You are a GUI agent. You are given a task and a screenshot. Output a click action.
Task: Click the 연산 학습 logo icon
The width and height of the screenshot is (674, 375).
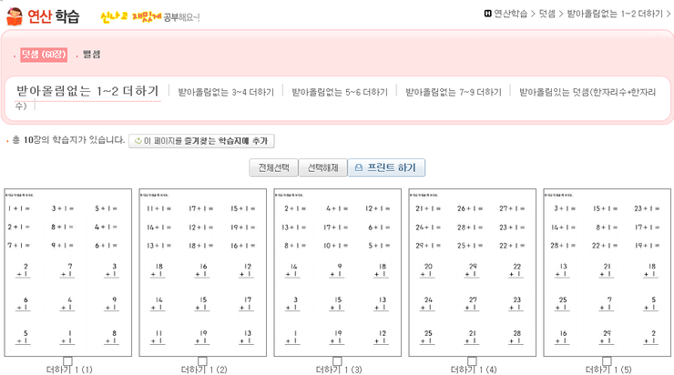(x=14, y=16)
